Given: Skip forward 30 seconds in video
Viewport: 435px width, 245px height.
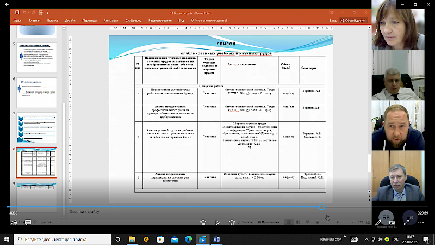Looking at the screenshot, I should (x=232, y=222).
